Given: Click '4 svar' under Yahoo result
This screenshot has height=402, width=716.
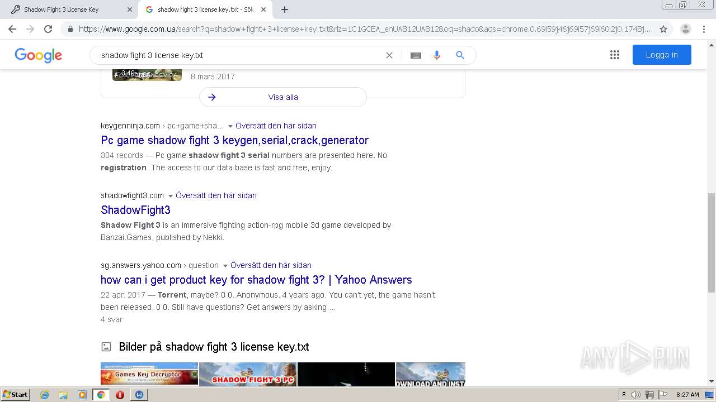Looking at the screenshot, I should [x=111, y=319].
